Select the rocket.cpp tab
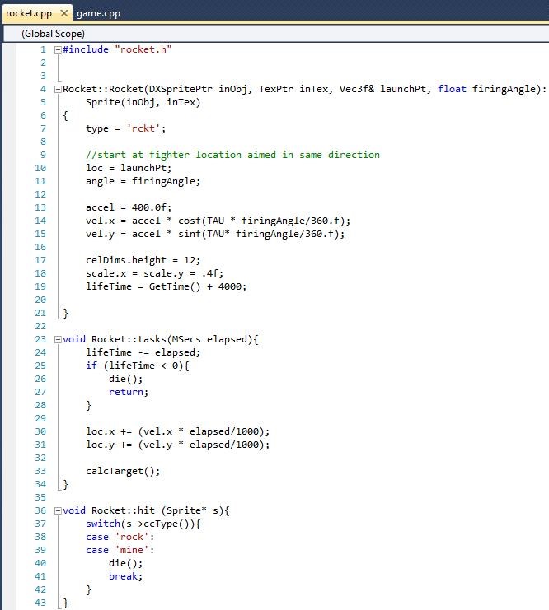 (29, 13)
